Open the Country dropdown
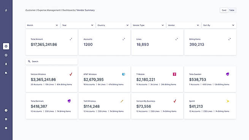The width and height of the screenshot is (249, 140). [113, 25]
